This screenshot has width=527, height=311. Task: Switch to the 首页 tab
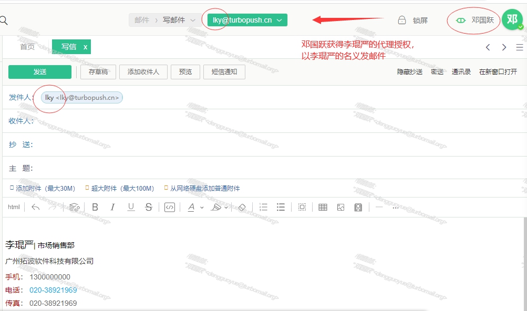point(27,47)
